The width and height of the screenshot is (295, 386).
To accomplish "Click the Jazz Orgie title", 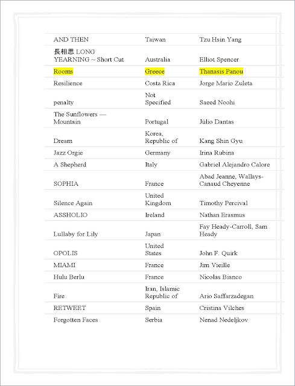I will [68, 153].
